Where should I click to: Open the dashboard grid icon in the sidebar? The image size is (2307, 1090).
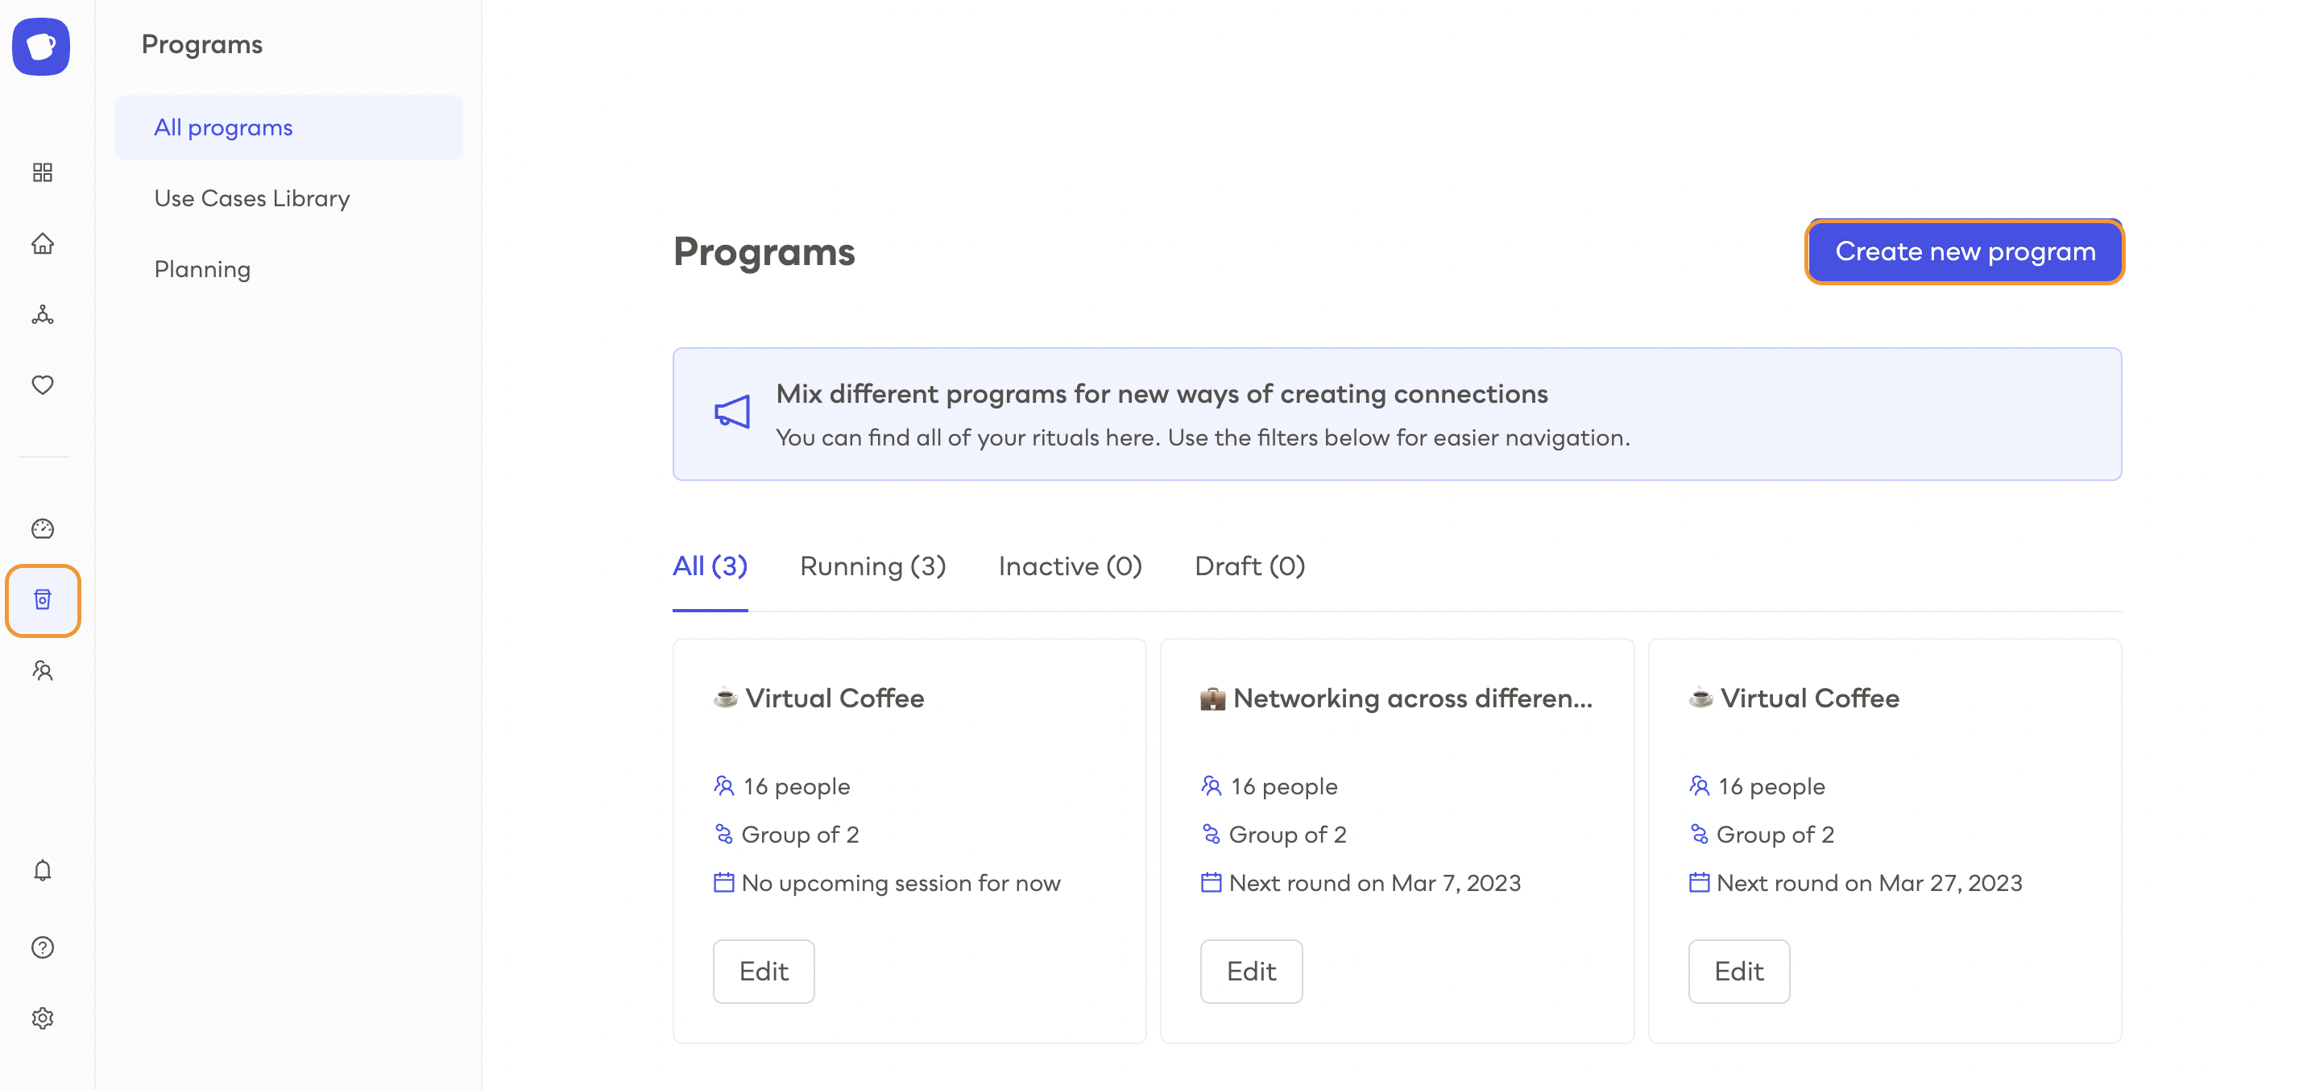pos(42,172)
